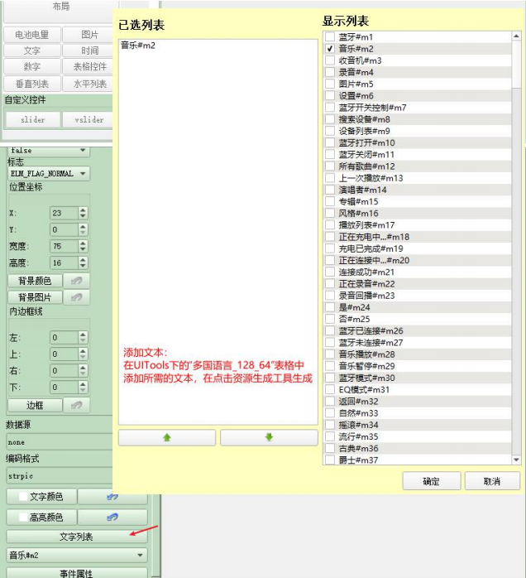Click the 数据源 none field
This screenshot has width=526, height=578.
coord(60,442)
